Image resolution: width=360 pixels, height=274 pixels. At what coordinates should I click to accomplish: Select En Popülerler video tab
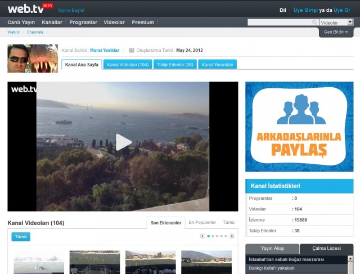[x=202, y=222]
